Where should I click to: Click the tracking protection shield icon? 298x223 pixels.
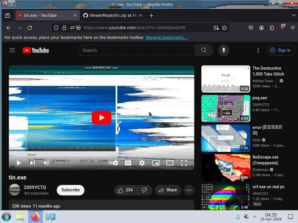coord(56,28)
